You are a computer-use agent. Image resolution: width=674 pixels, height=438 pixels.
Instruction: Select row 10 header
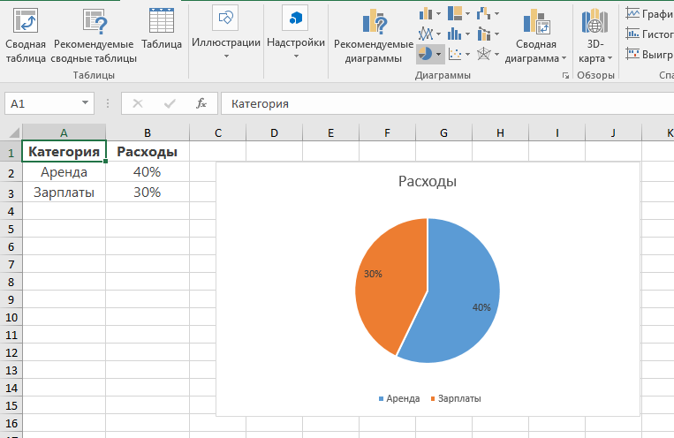click(11, 317)
